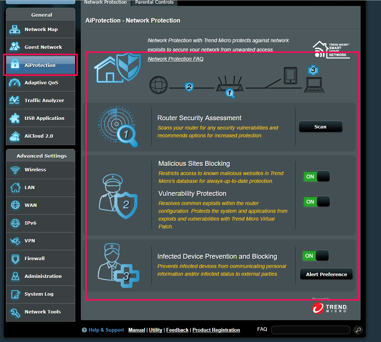Click the globe icon in network diagram
This screenshot has width=381, height=342.
click(x=158, y=85)
